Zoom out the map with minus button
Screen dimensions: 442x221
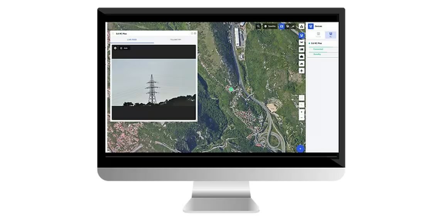(302, 118)
